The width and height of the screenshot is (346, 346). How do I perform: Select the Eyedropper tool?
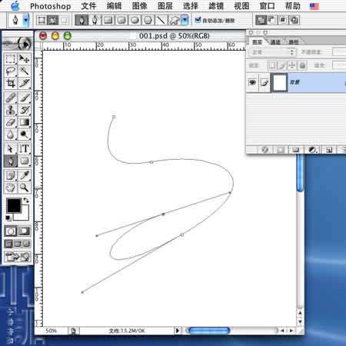(x=25, y=175)
